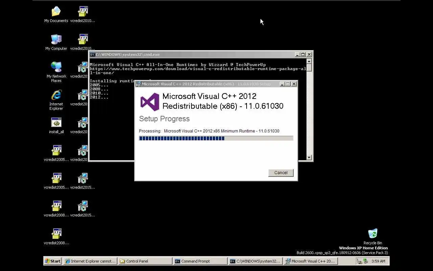Click the 3:59 AM taskbar clock
The image size is (433, 271).
coord(378,261)
